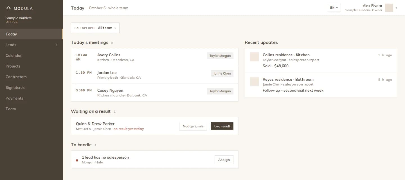Screen dimensions: 405x180
Task: Click the Morgan Hale lead name
Action: 92,162
